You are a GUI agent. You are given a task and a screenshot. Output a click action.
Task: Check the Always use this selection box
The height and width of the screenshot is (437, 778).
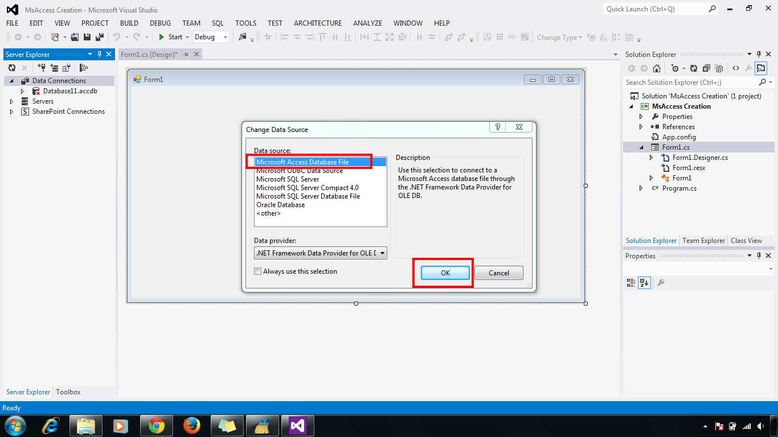pyautogui.click(x=258, y=271)
